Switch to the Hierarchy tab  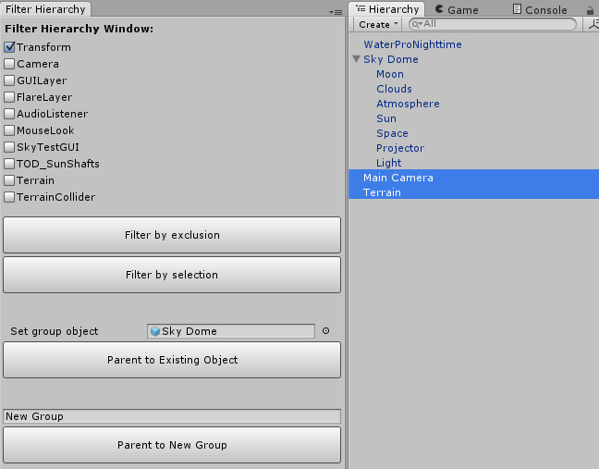tap(387, 9)
